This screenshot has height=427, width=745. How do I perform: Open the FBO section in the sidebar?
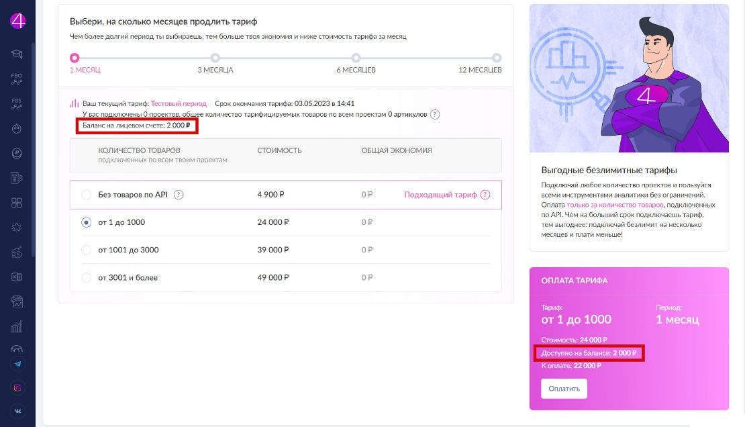coord(18,78)
